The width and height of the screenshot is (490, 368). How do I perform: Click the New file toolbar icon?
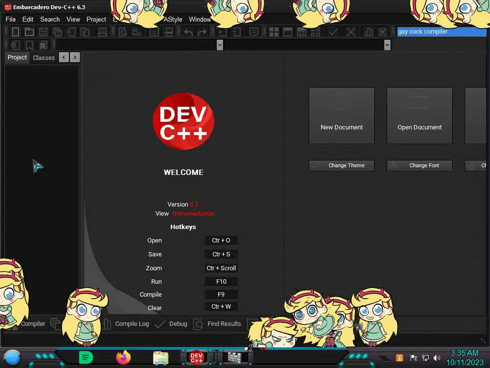coord(15,32)
